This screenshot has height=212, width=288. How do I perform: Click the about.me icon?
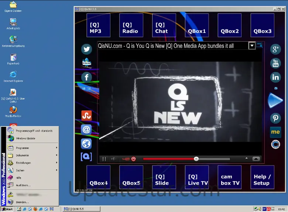point(275,132)
